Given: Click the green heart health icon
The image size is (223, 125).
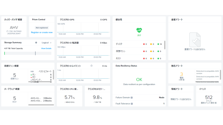Looking at the screenshot, I should (139, 30).
